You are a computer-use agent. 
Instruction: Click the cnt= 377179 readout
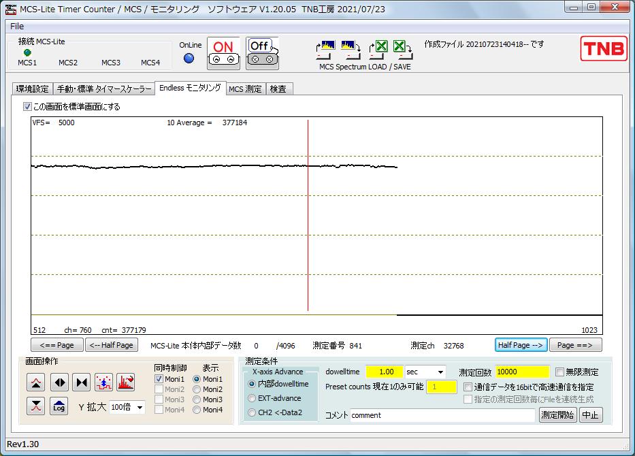[x=123, y=330]
